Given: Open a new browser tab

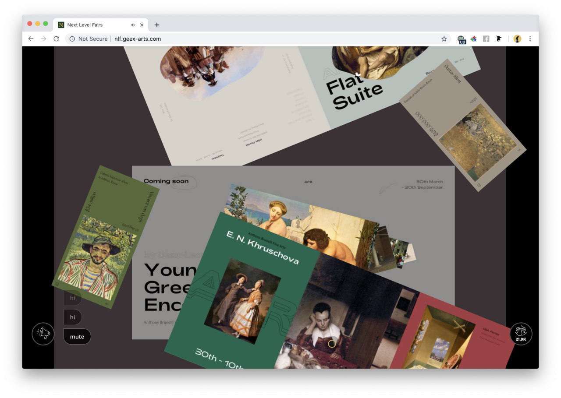Looking at the screenshot, I should 157,25.
